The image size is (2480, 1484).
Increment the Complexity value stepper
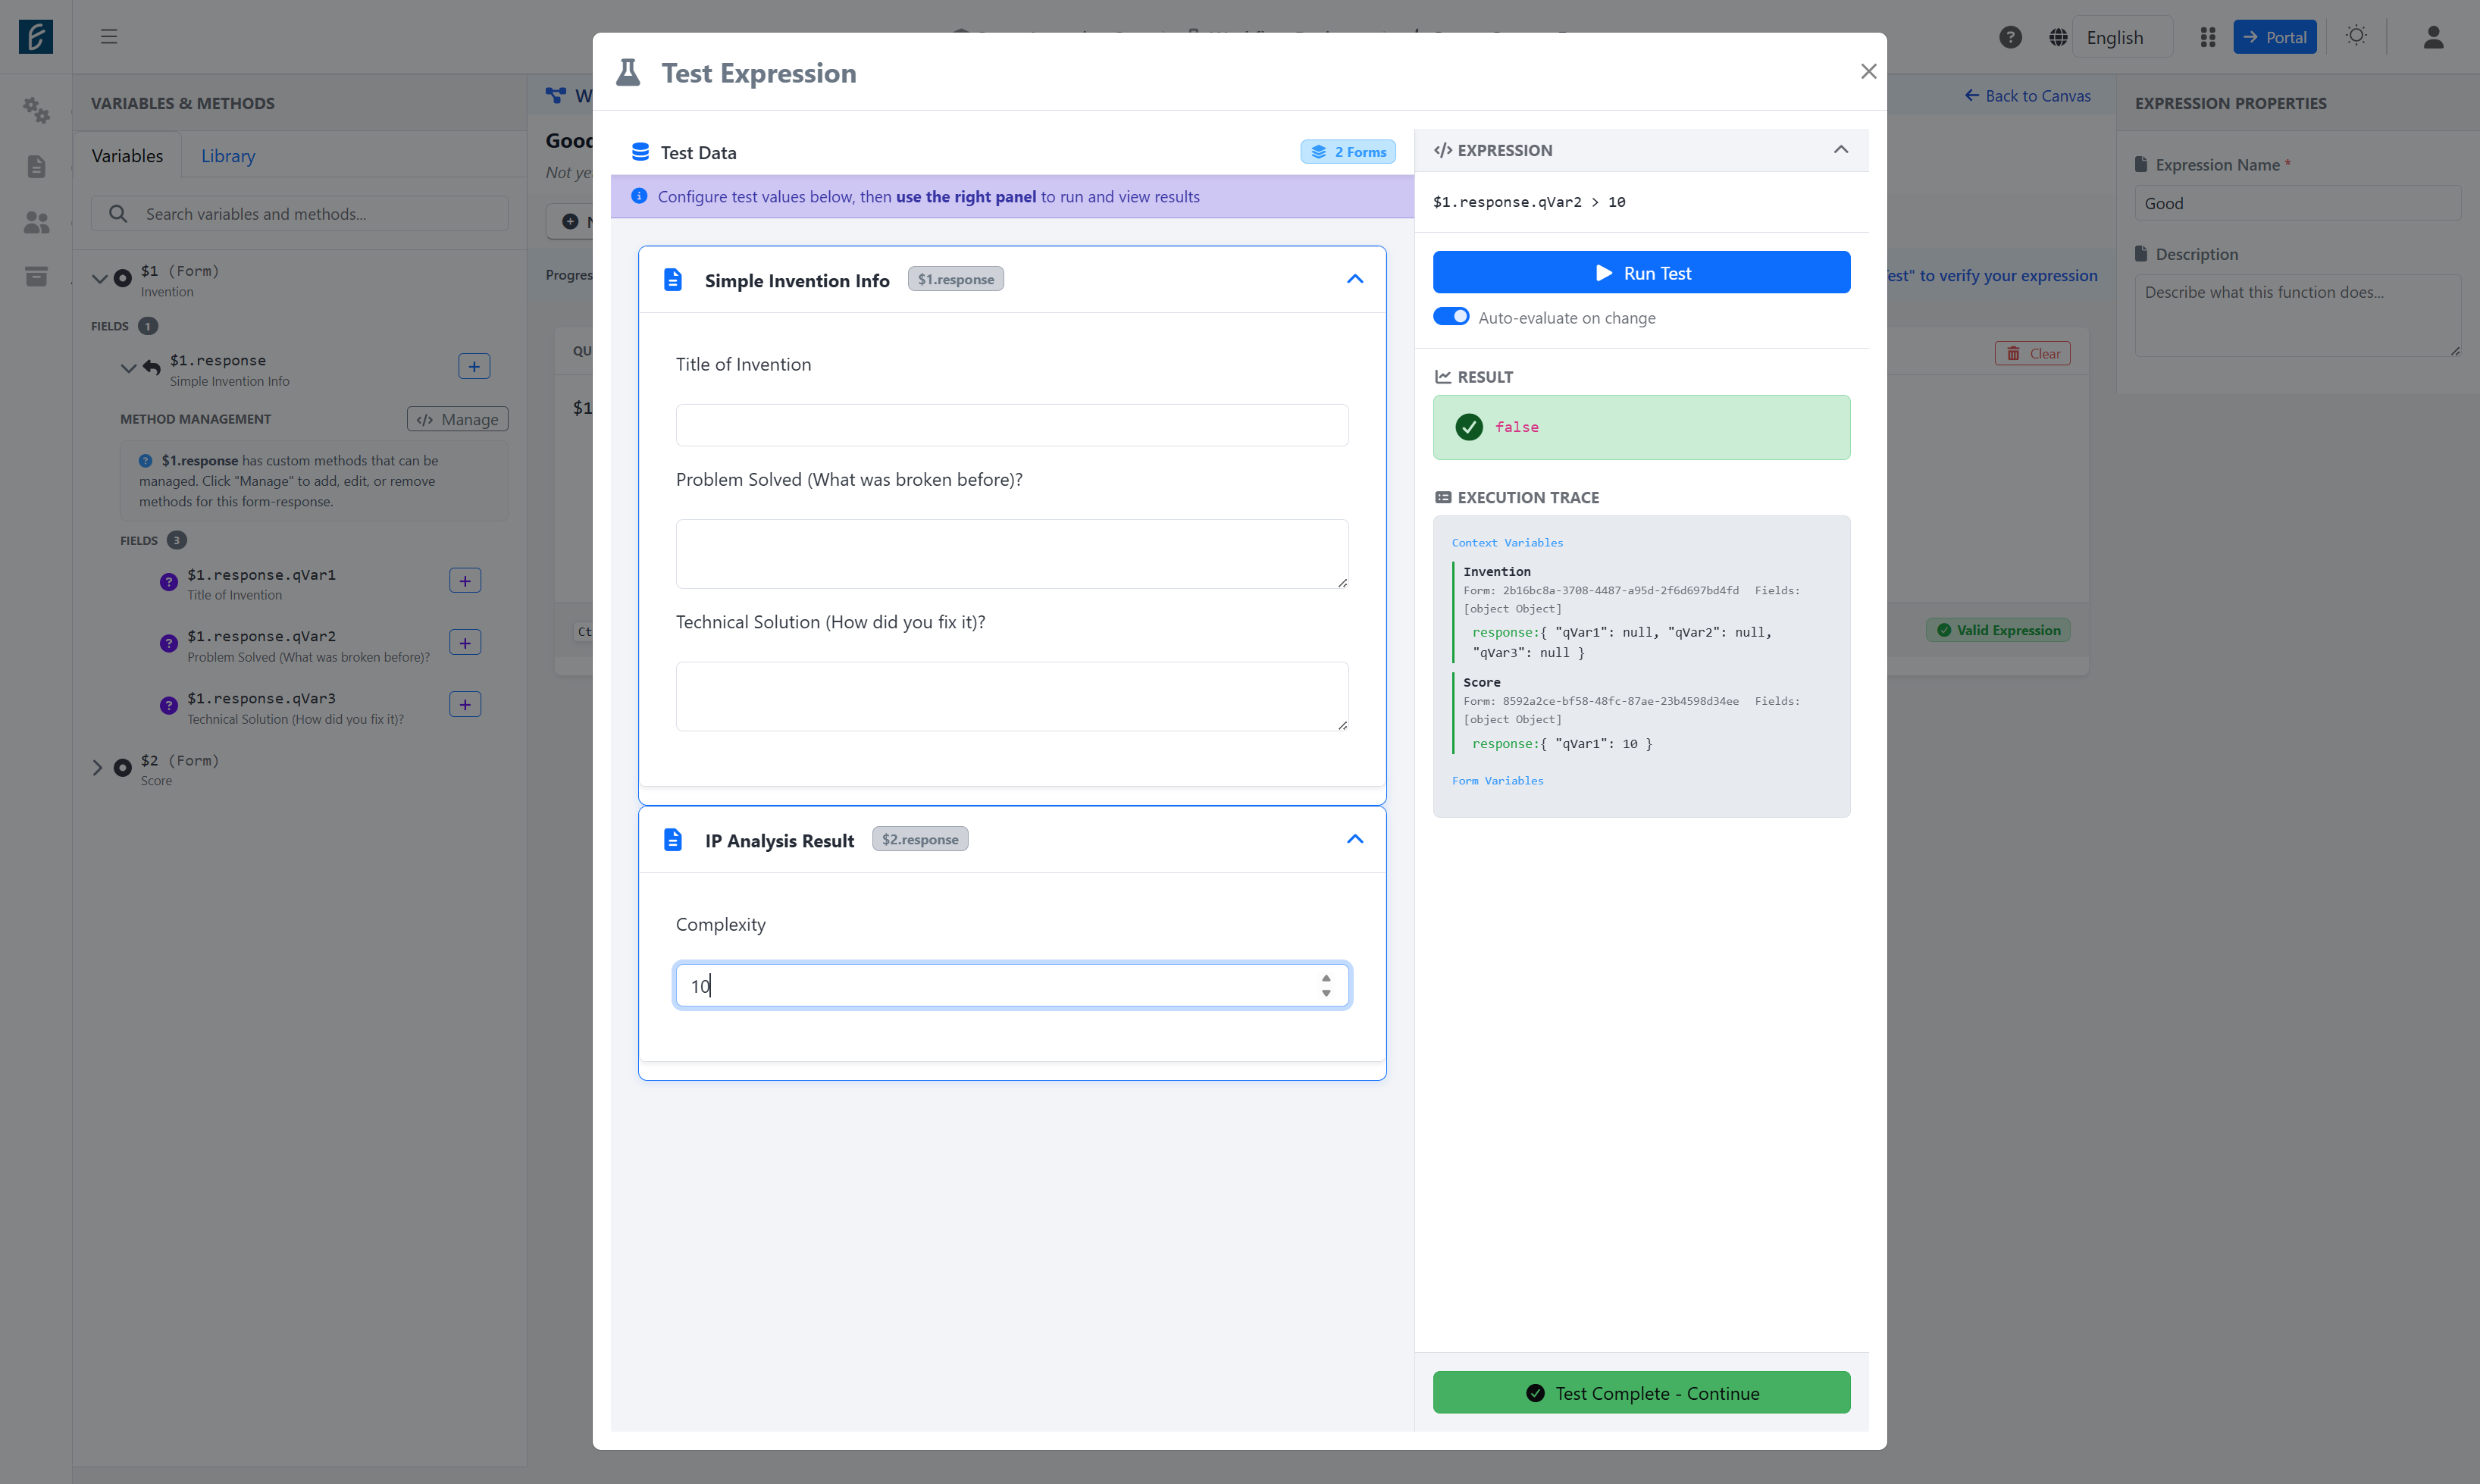[1326, 979]
